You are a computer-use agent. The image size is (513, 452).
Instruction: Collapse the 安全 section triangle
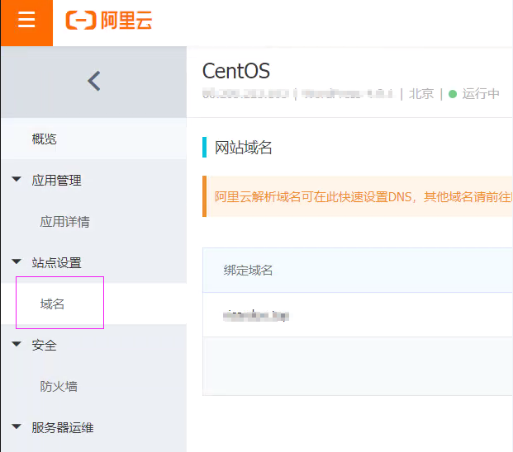click(17, 345)
